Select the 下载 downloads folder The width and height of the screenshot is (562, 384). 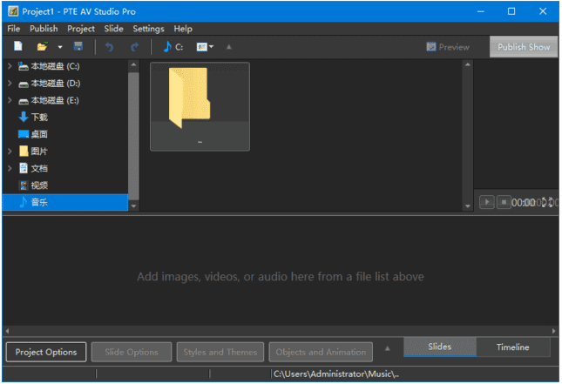(x=33, y=118)
